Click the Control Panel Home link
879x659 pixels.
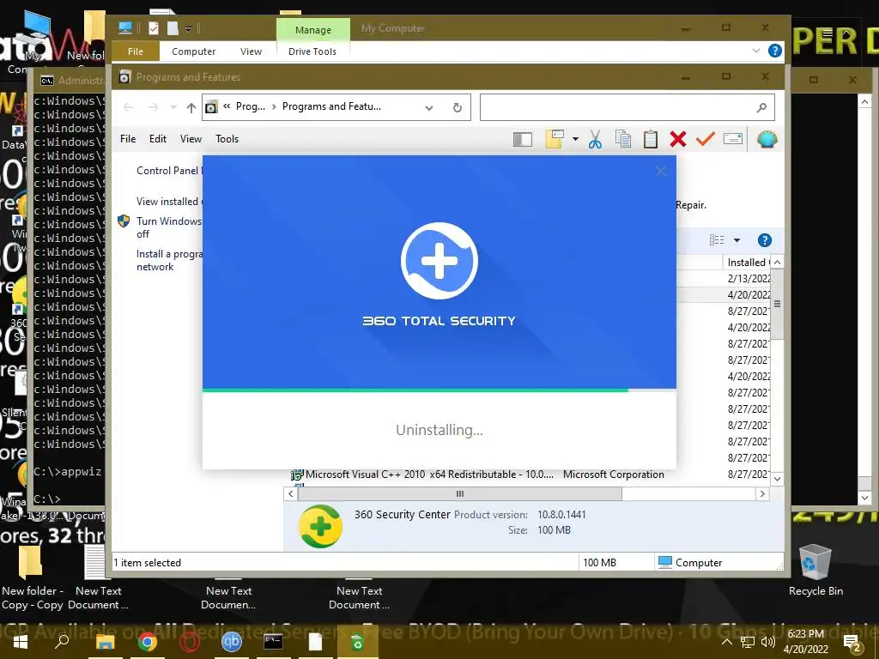(168, 171)
